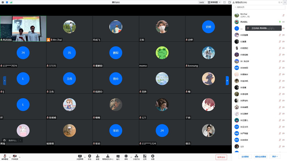Go to next page of video grid

(227, 80)
